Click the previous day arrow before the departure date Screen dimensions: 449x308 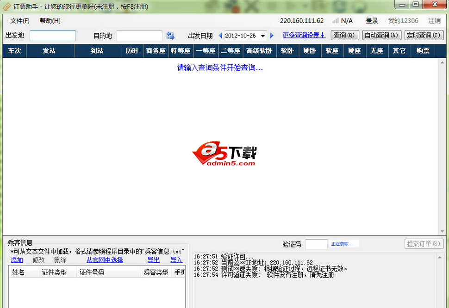click(x=220, y=36)
